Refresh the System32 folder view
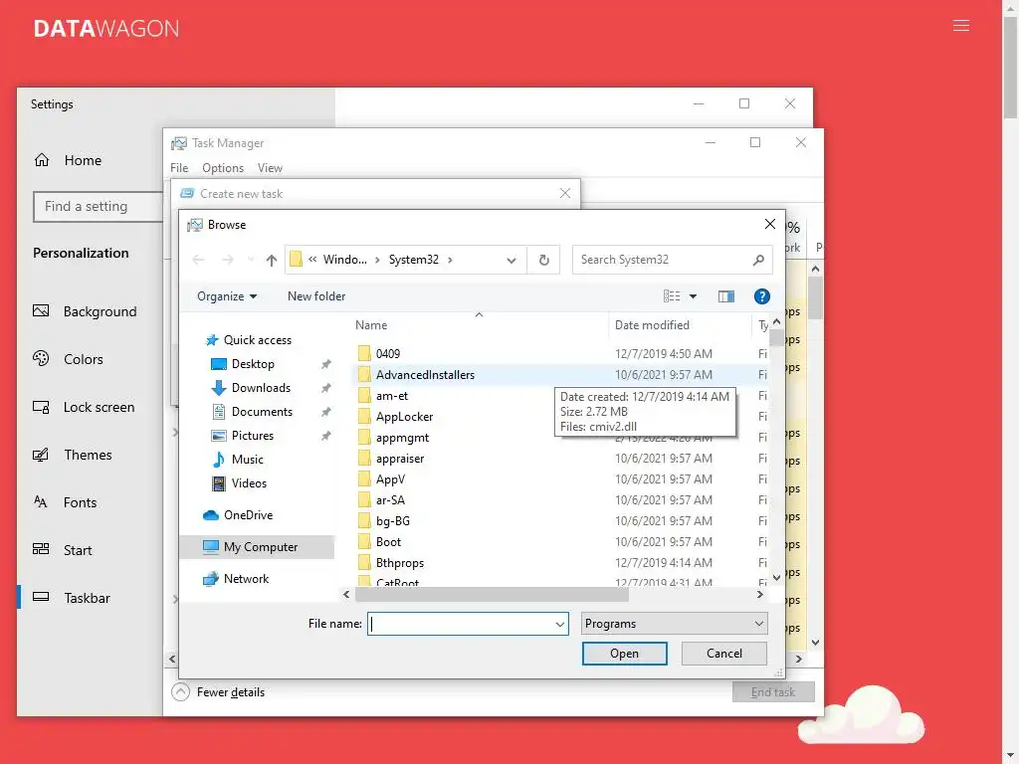The height and width of the screenshot is (764, 1019). [x=544, y=260]
